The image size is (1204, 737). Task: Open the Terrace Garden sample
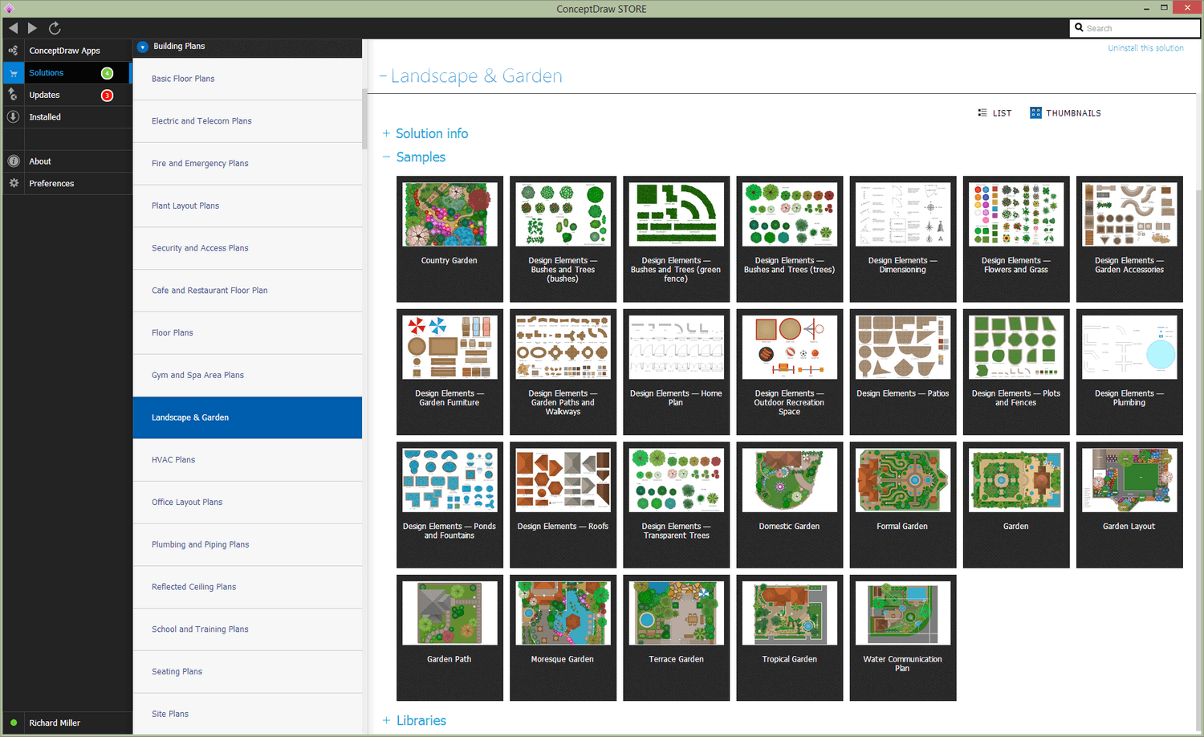tap(676, 637)
